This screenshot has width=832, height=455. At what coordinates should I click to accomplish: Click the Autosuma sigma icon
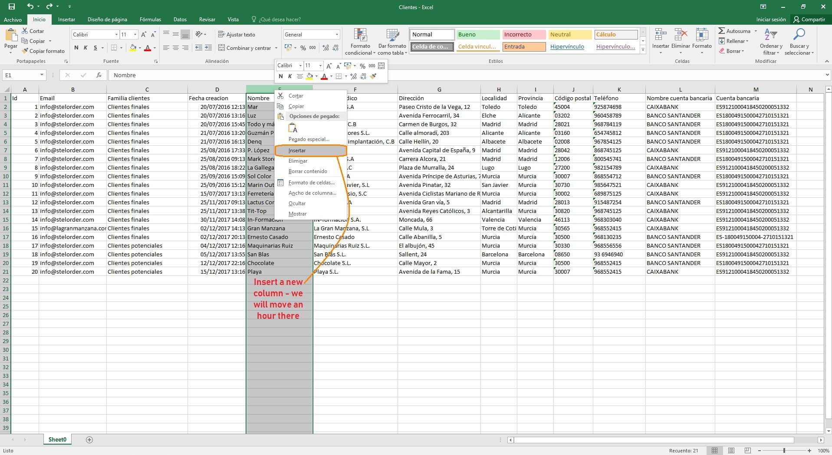(722, 31)
